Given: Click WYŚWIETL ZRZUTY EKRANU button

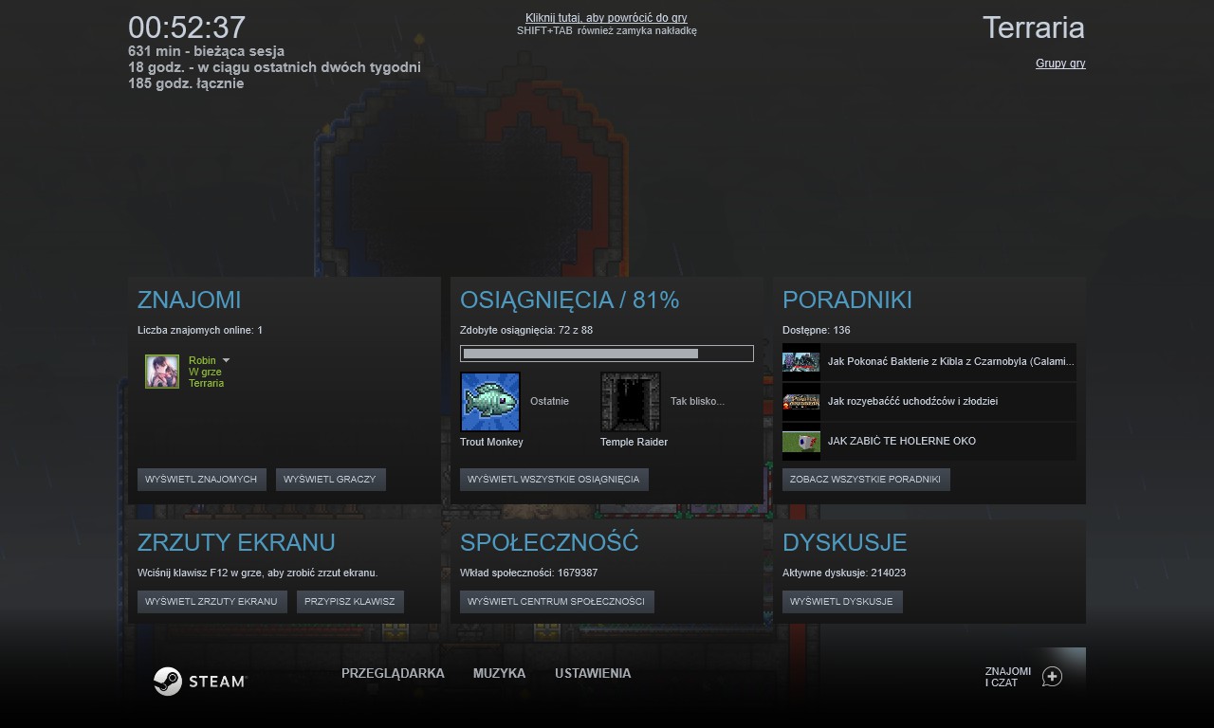Looking at the screenshot, I should [212, 602].
